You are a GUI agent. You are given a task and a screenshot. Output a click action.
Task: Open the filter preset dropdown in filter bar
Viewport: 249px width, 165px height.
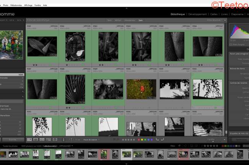pos(214,20)
